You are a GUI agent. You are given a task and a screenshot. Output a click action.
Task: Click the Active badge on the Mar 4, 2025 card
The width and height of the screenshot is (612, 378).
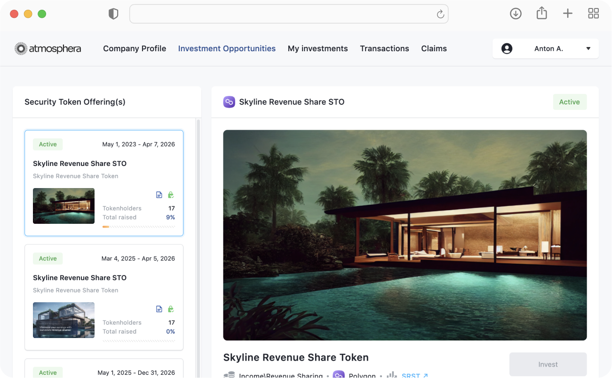(48, 259)
